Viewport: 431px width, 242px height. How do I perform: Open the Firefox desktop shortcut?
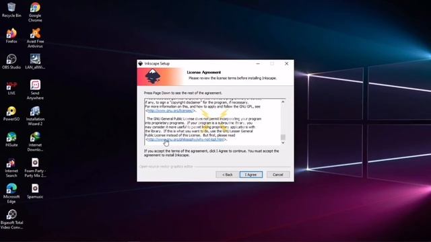click(11, 36)
